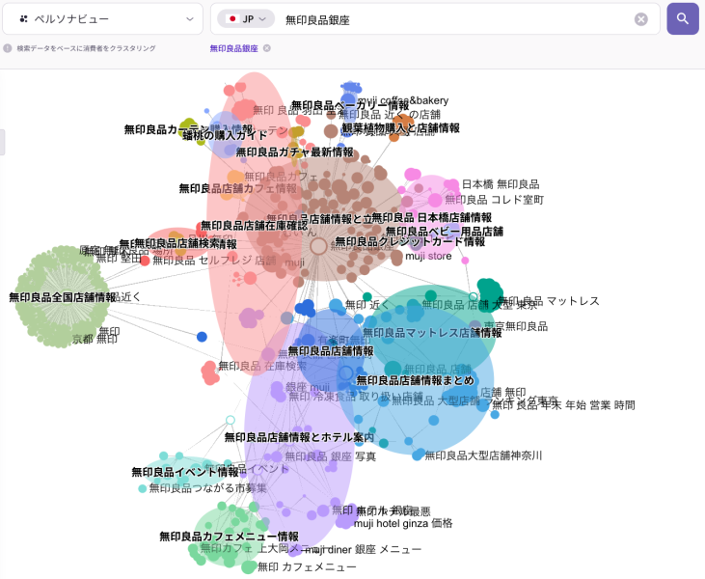The image size is (705, 579).
Task: Click the 無印良品 年末 年始 営業 時間 label
Action: coord(564,405)
